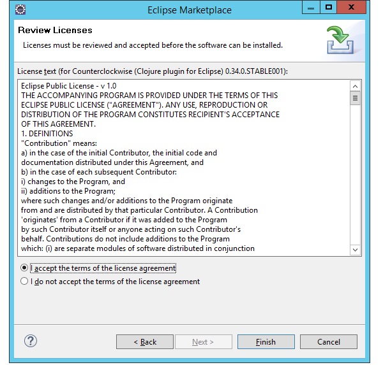The width and height of the screenshot is (383, 365).
Task: Click the license text scroll down arrow
Action: click(x=355, y=250)
